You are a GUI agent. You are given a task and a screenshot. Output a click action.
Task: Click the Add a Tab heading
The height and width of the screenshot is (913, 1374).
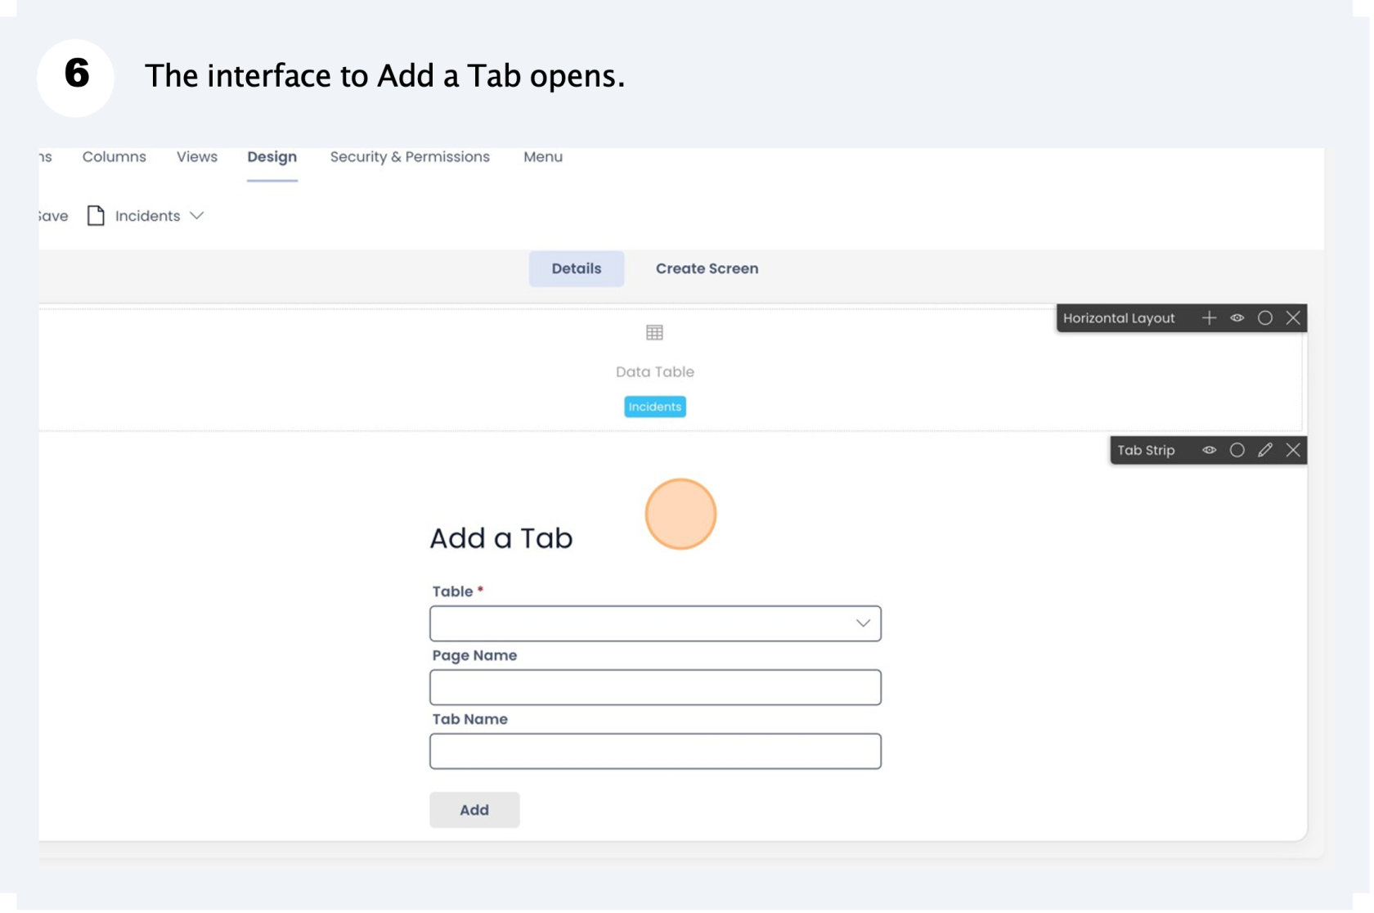pyautogui.click(x=502, y=539)
